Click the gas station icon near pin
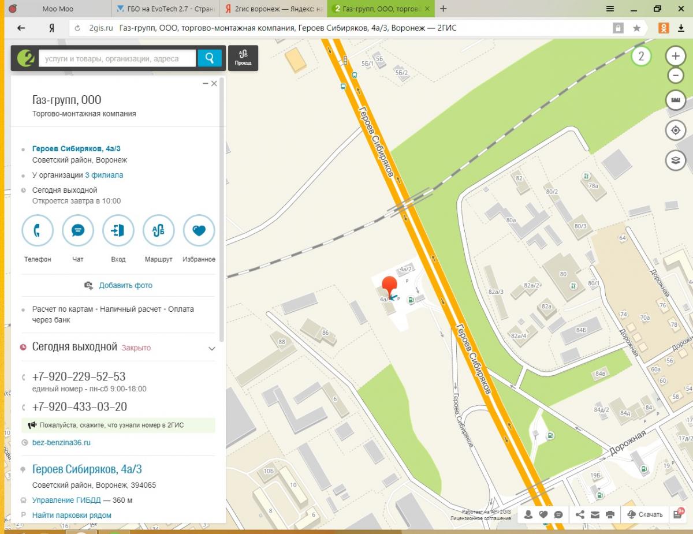Viewport: 693px width, 534px height. click(x=411, y=300)
